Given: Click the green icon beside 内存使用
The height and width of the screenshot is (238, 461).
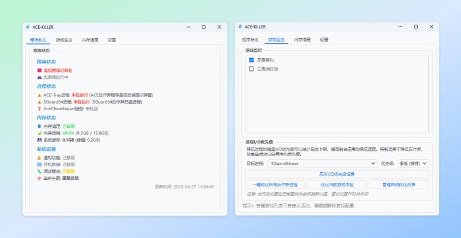Looking at the screenshot, I should coord(39,133).
